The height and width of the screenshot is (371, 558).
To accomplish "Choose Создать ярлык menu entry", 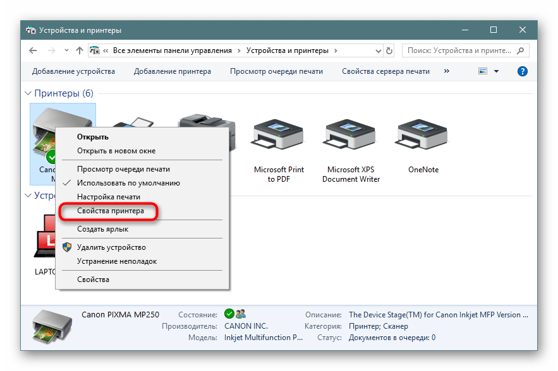I will tap(142, 229).
